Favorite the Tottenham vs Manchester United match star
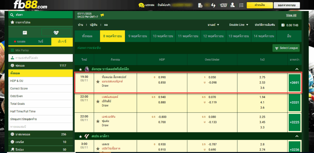 (x=98, y=82)
